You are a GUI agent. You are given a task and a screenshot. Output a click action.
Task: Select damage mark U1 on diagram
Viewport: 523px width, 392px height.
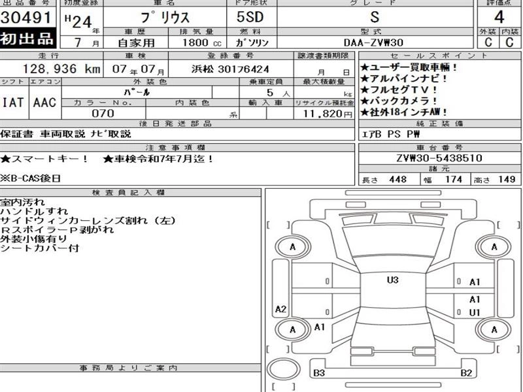[475, 313]
